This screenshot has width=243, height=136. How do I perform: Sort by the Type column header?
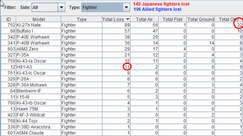(x=81, y=19)
